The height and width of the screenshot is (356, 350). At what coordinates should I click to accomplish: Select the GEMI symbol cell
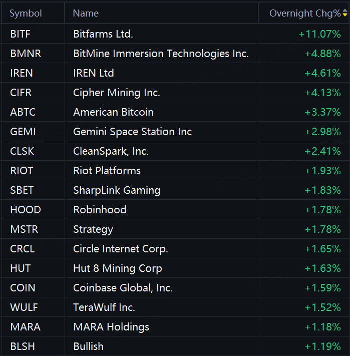click(x=23, y=132)
